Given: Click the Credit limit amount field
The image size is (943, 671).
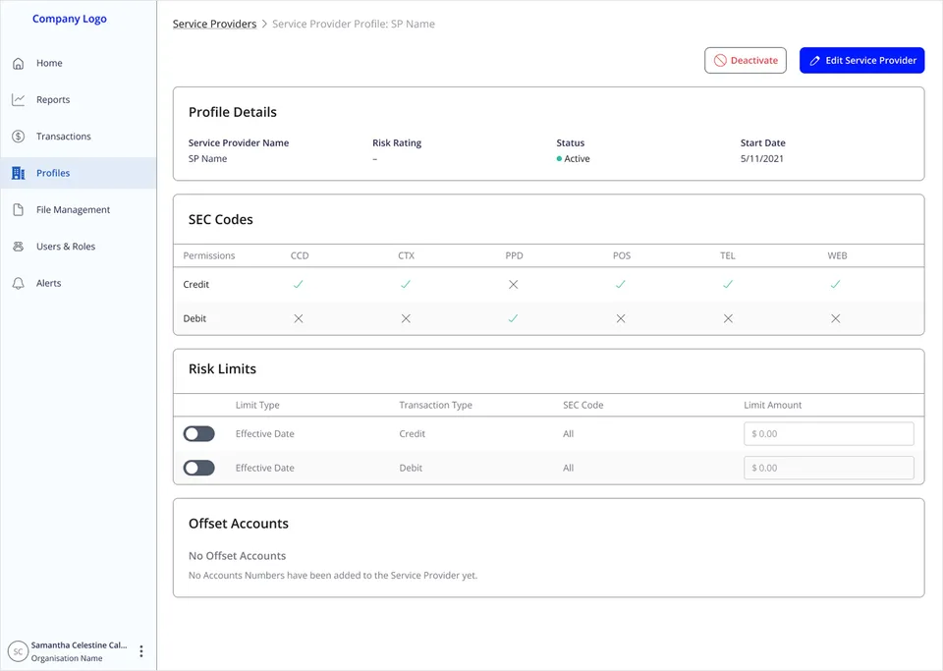Looking at the screenshot, I should [x=829, y=434].
